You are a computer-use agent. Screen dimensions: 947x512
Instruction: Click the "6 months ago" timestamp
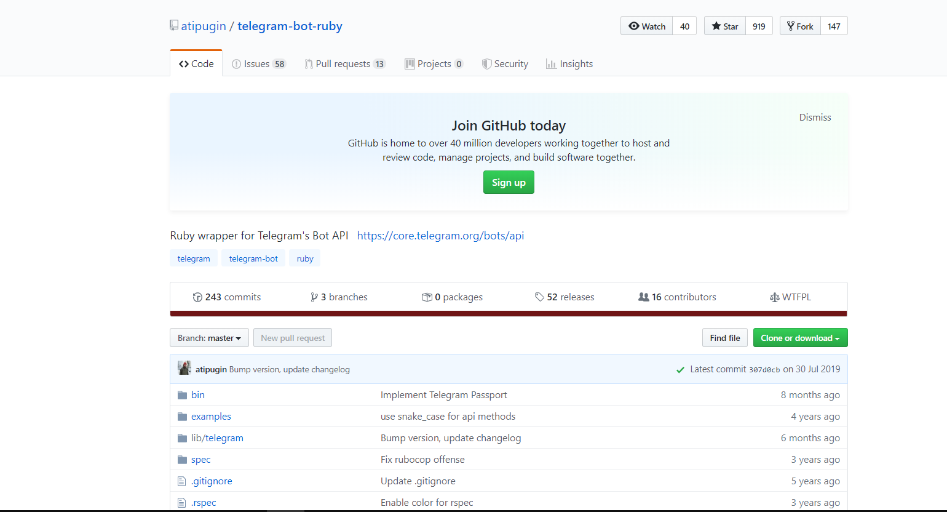tap(810, 438)
